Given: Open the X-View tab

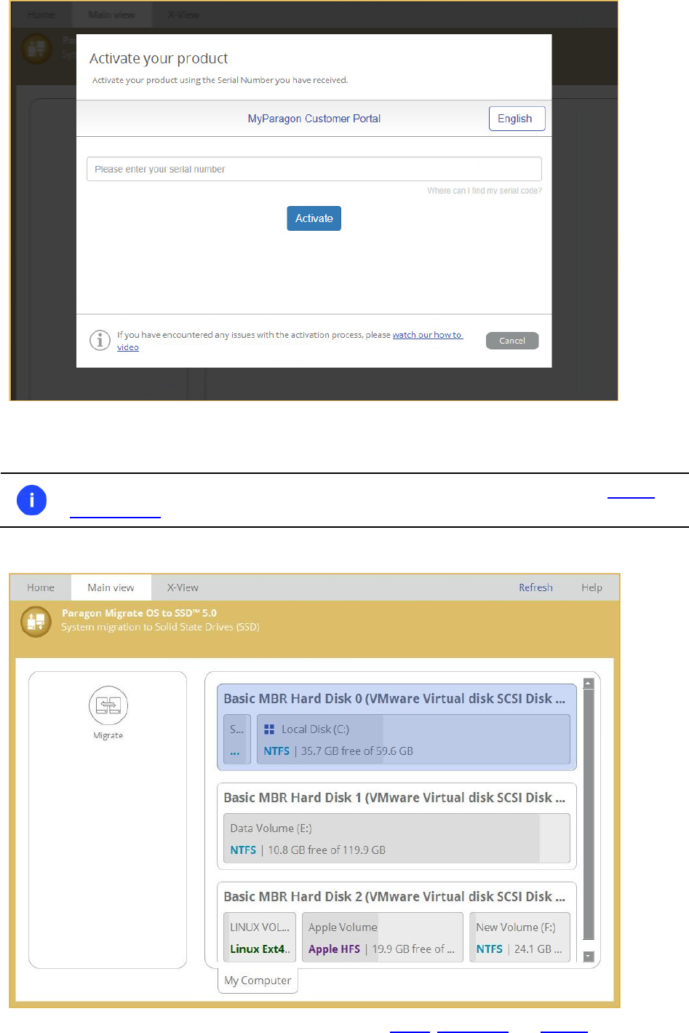Looking at the screenshot, I should click(183, 587).
